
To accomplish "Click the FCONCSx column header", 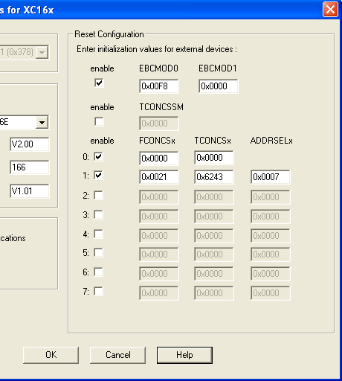I will coord(157,141).
